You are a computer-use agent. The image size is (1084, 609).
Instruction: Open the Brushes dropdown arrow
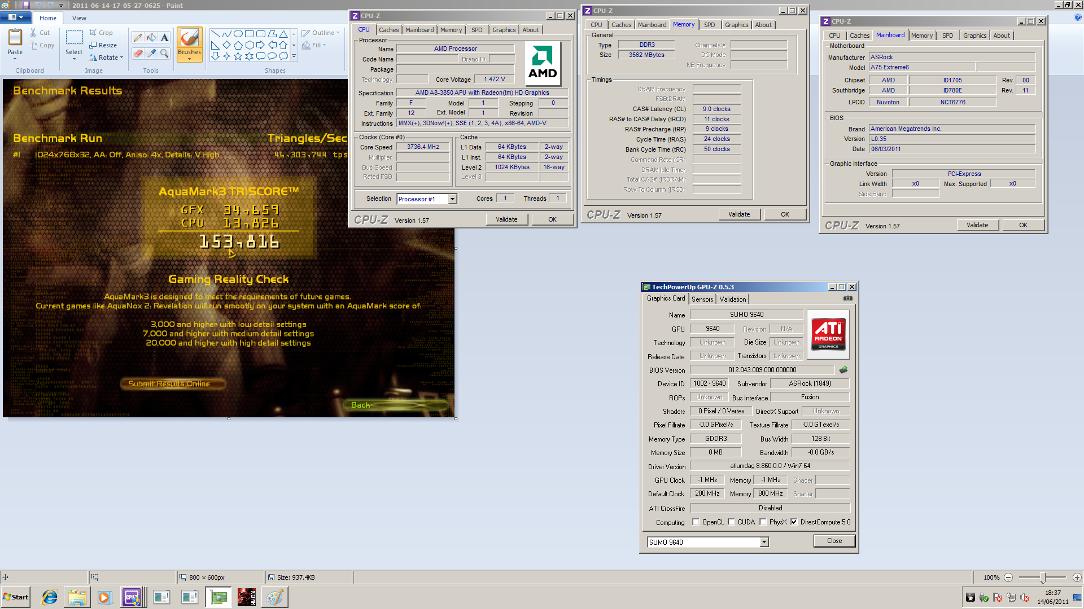click(189, 59)
